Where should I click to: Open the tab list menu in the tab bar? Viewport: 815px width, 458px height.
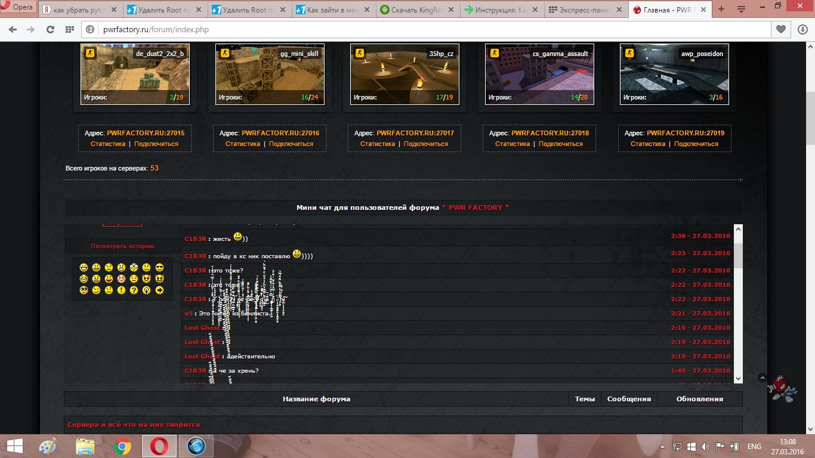742,10
